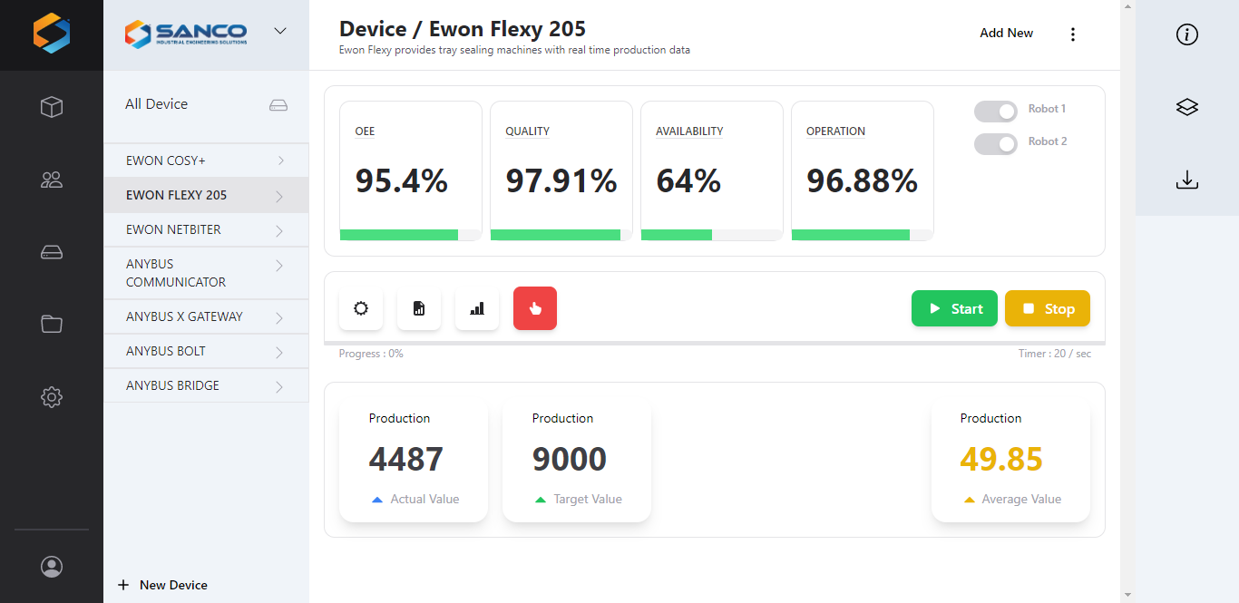Screen dimensions: 1239x603
Task: Select ANYBUS BOLT in device list
Action: 206,351
